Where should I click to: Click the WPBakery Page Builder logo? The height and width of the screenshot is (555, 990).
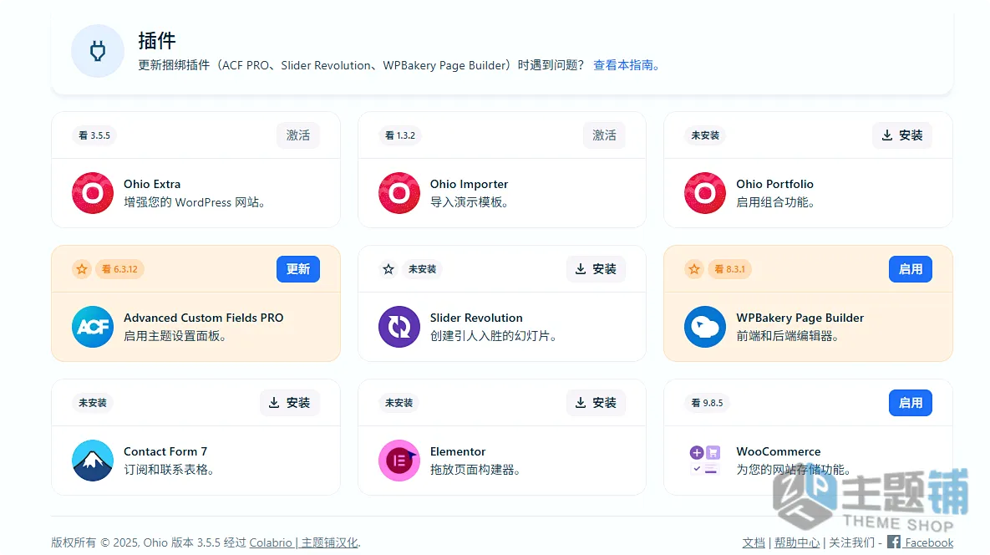[705, 327]
